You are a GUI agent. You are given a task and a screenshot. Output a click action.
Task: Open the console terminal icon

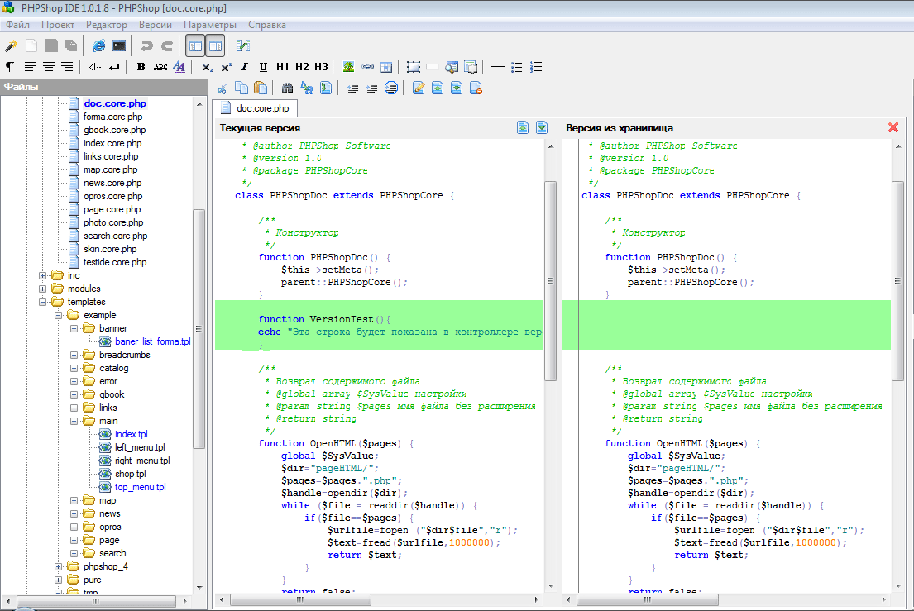pos(119,45)
